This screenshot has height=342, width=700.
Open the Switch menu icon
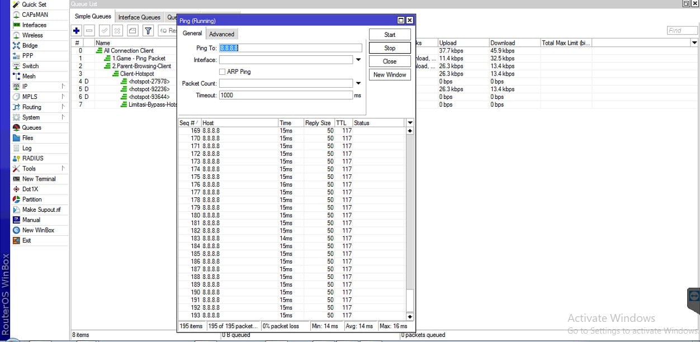coord(17,66)
